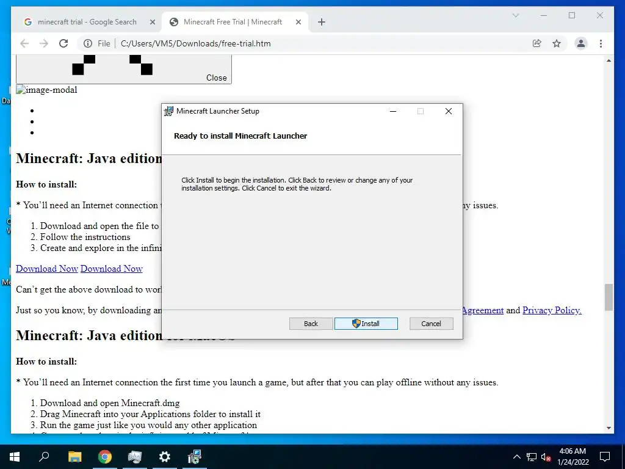This screenshot has width=625, height=469.
Task: Go back in Chrome
Action: coord(24,43)
